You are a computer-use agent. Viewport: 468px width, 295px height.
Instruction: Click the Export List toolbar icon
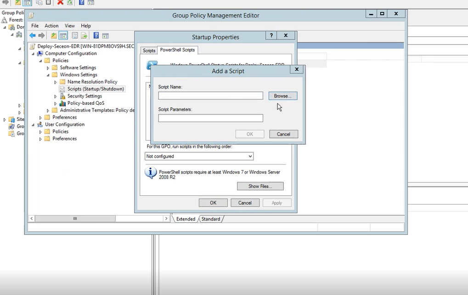pos(83,35)
